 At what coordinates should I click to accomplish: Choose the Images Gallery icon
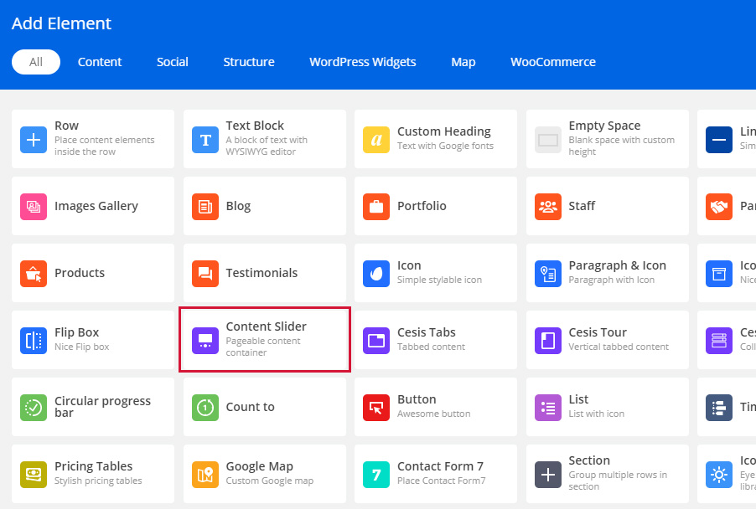[x=34, y=206]
